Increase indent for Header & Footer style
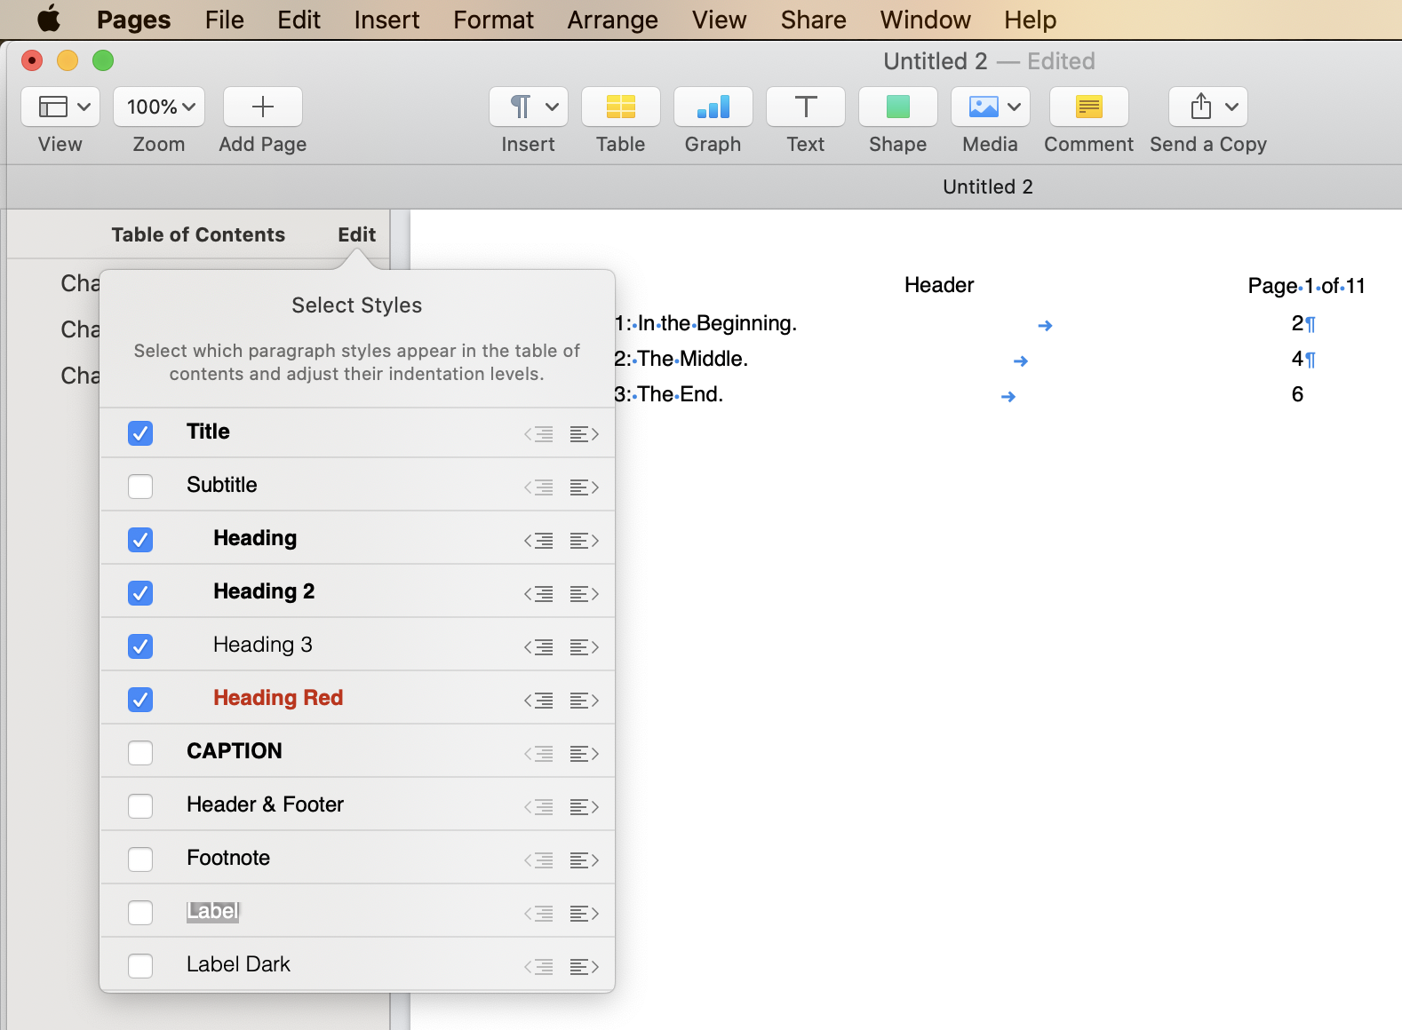Screen dimensions: 1402x1030 pos(584,807)
